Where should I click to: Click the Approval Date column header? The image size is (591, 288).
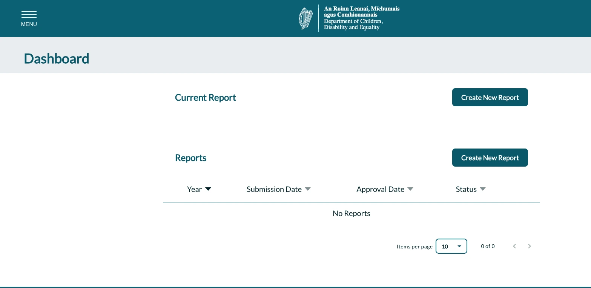(380, 189)
